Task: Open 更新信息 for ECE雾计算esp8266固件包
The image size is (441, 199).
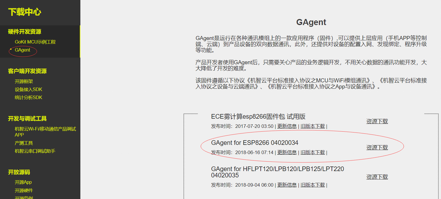Action: (x=287, y=126)
